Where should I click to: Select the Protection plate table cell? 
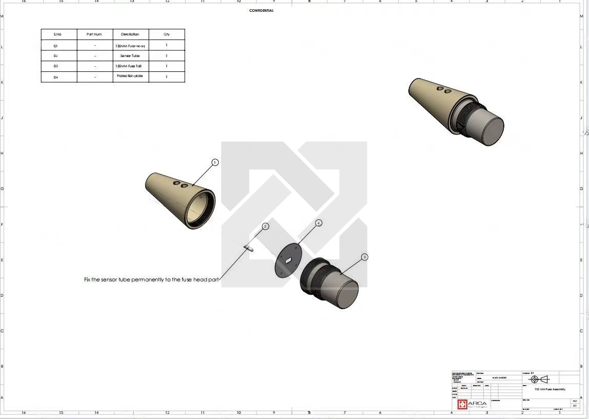[130, 76]
